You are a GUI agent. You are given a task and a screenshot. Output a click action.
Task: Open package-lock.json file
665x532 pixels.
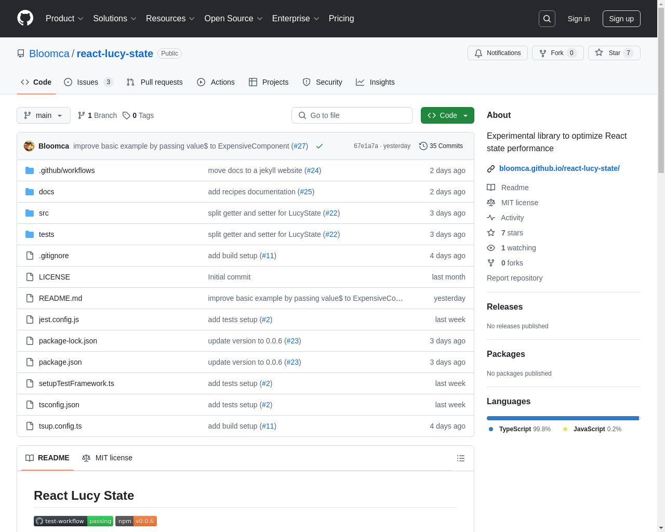(x=68, y=341)
